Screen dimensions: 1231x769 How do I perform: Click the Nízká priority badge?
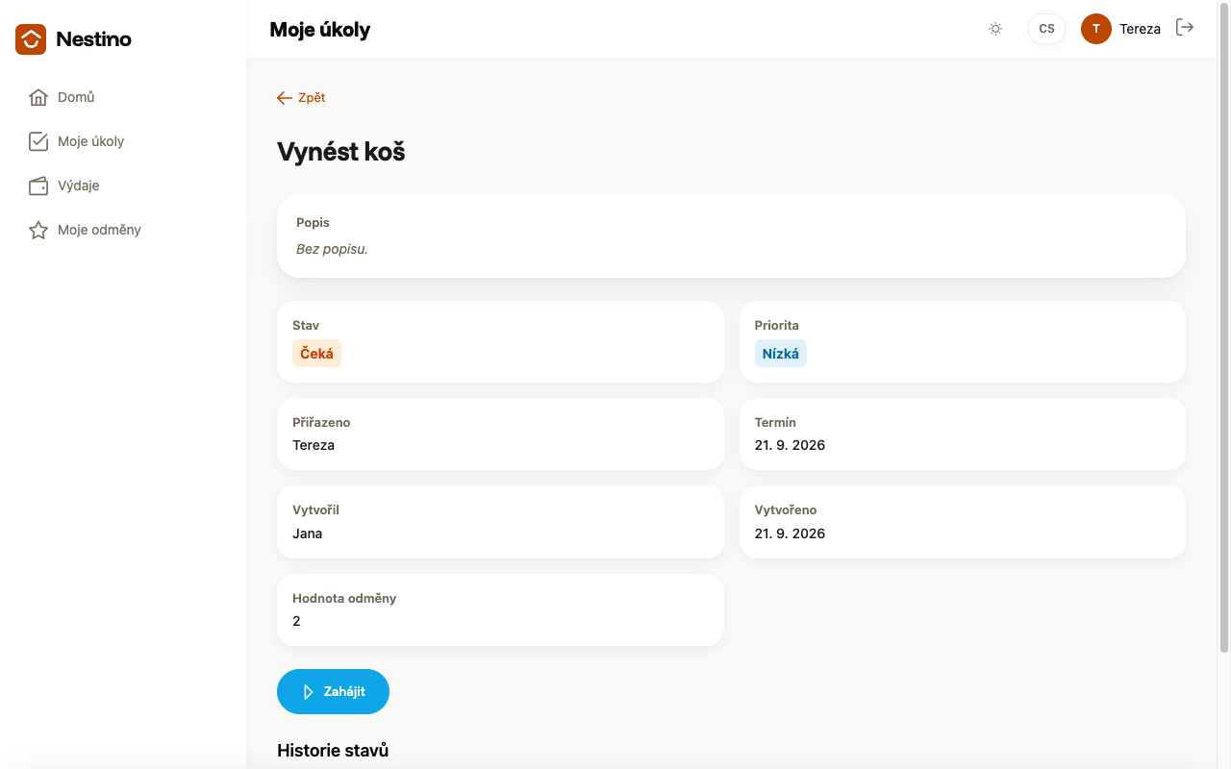tap(780, 354)
